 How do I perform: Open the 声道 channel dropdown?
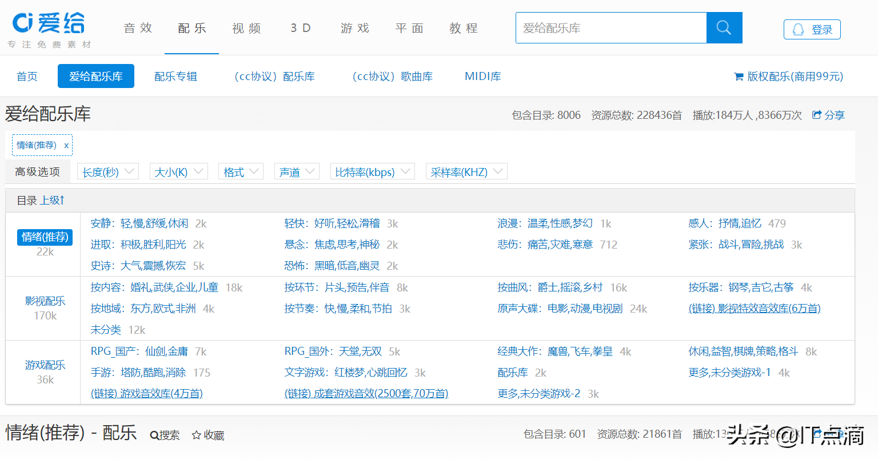click(x=297, y=172)
